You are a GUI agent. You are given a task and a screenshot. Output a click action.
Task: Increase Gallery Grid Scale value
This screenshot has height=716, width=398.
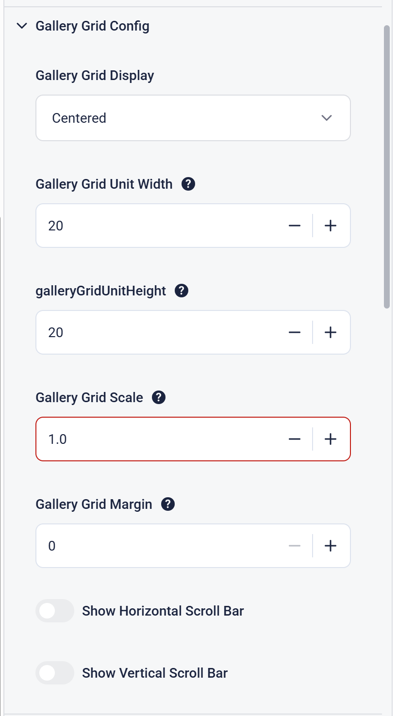(331, 439)
